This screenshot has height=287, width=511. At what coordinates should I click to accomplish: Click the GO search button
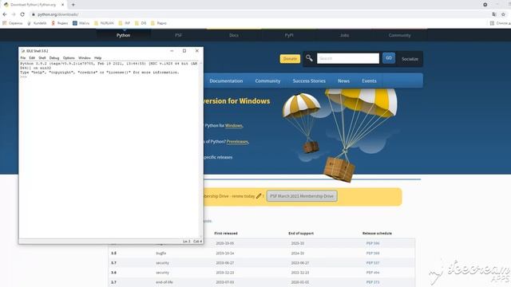pyautogui.click(x=389, y=58)
